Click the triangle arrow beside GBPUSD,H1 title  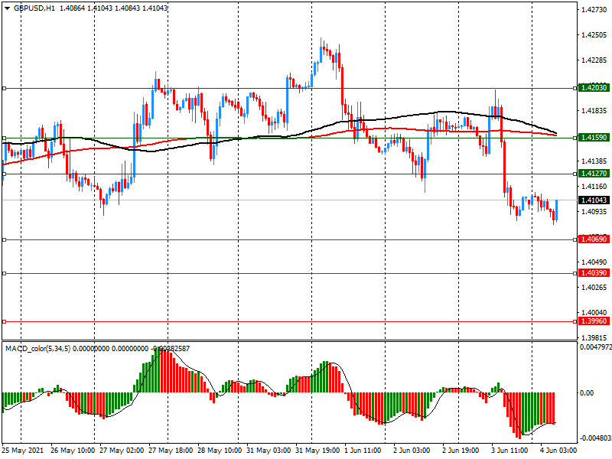pos(8,8)
